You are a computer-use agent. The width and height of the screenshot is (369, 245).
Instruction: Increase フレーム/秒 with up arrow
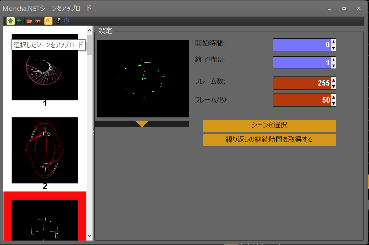pyautogui.click(x=333, y=97)
